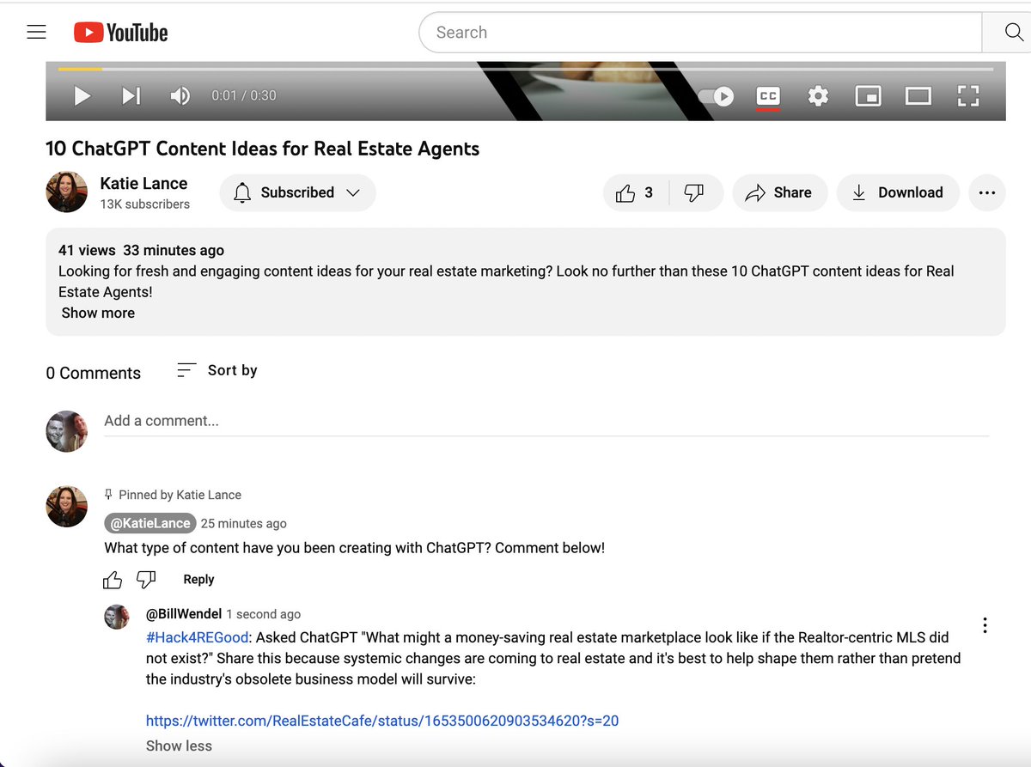This screenshot has width=1031, height=767.
Task: Dislike Katie Lance's pinned comment
Action: tap(146, 580)
